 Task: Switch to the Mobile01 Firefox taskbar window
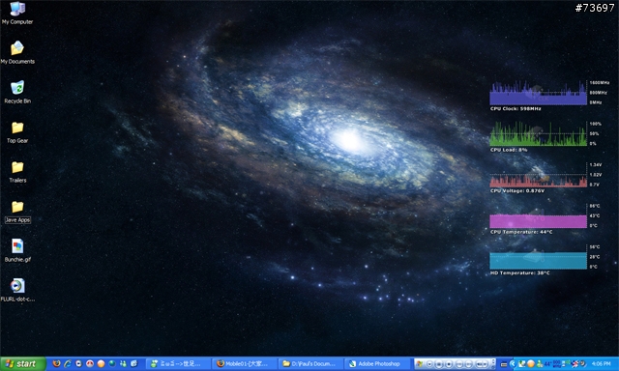click(x=245, y=363)
